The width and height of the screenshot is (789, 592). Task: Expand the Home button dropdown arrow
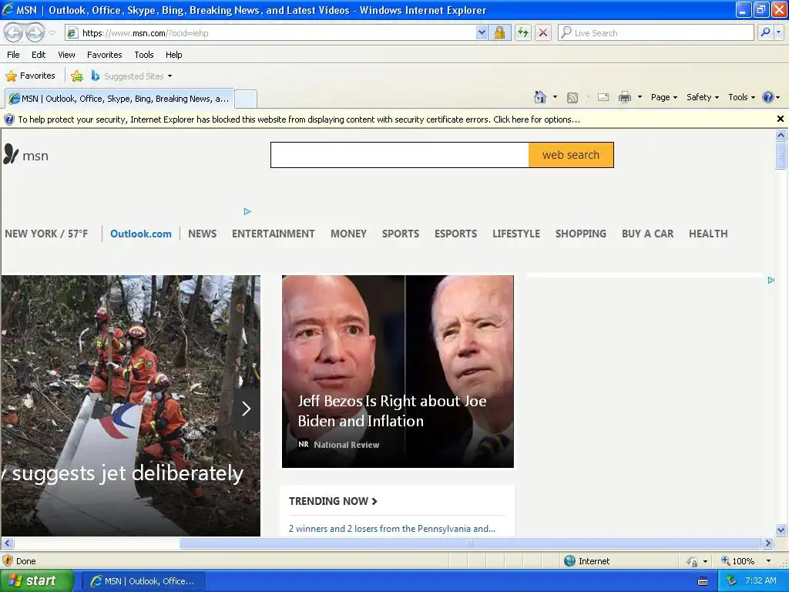coord(555,97)
